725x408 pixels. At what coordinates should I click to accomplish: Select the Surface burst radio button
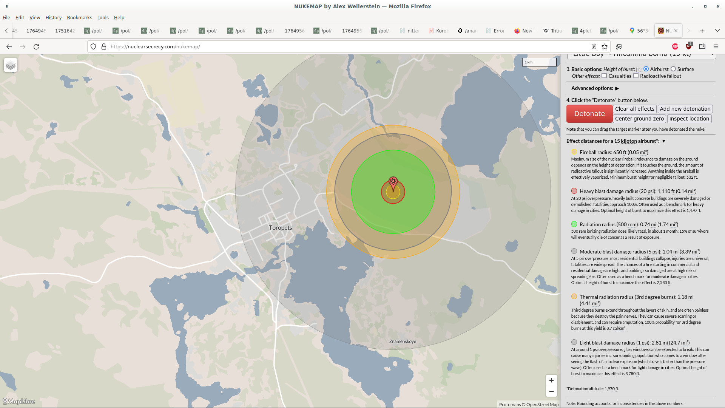[x=673, y=69]
